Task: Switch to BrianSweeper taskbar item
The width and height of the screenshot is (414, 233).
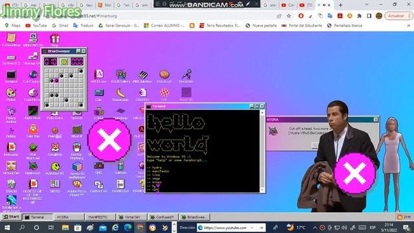Action: 194,217
